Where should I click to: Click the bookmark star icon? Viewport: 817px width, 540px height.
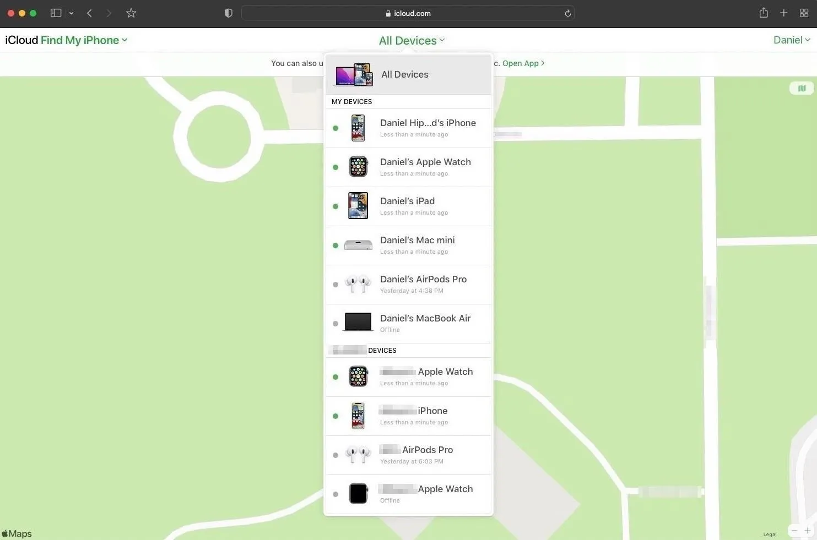131,13
